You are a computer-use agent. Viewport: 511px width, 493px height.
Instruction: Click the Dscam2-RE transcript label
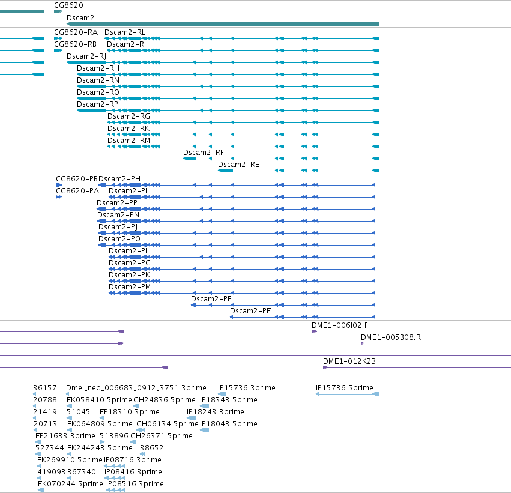[239, 165]
